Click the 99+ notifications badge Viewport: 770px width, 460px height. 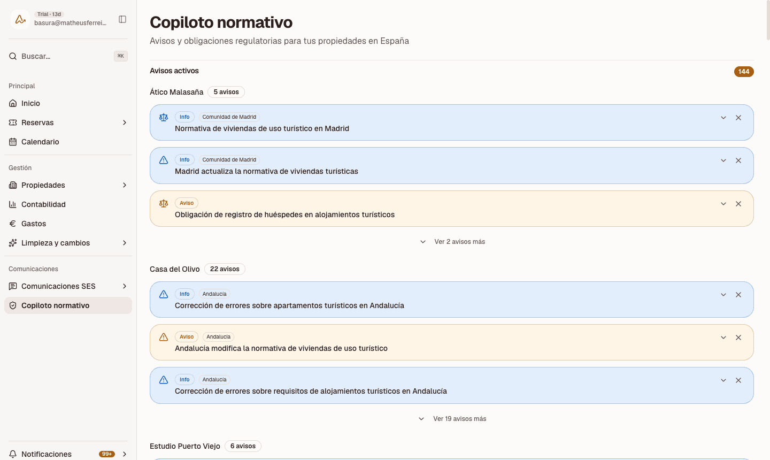[107, 454]
